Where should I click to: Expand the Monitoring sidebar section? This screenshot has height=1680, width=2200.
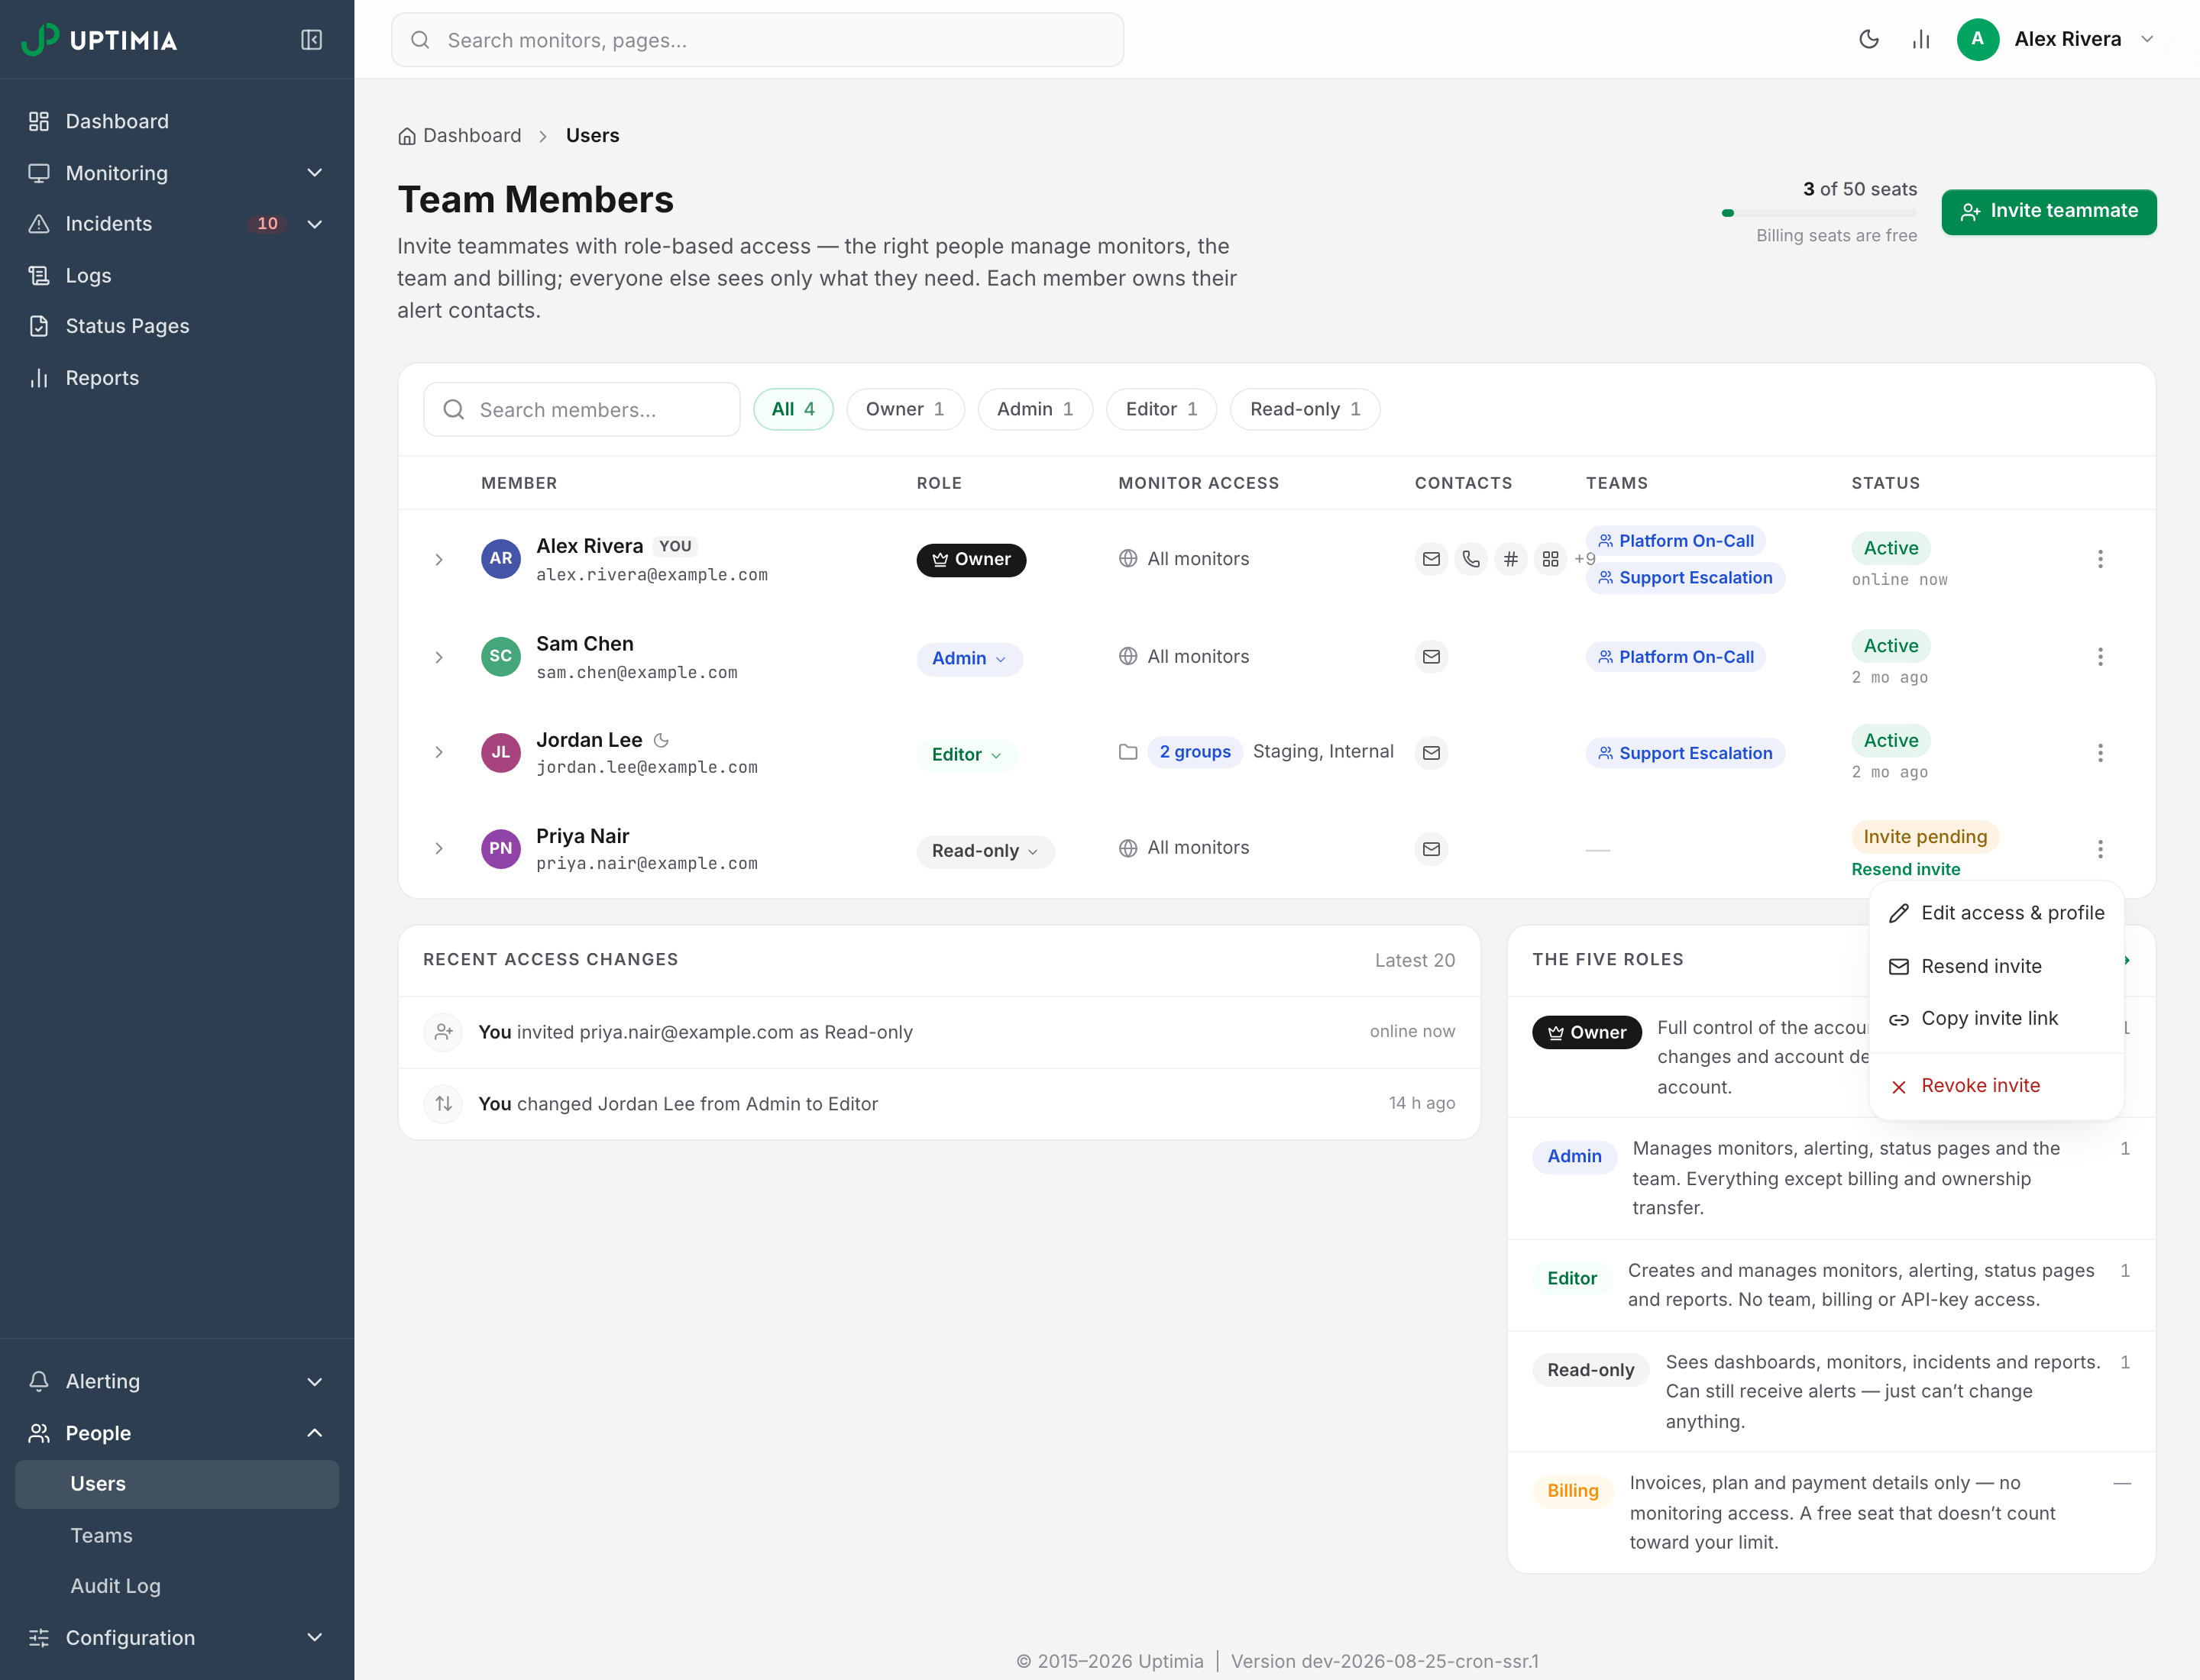177,173
